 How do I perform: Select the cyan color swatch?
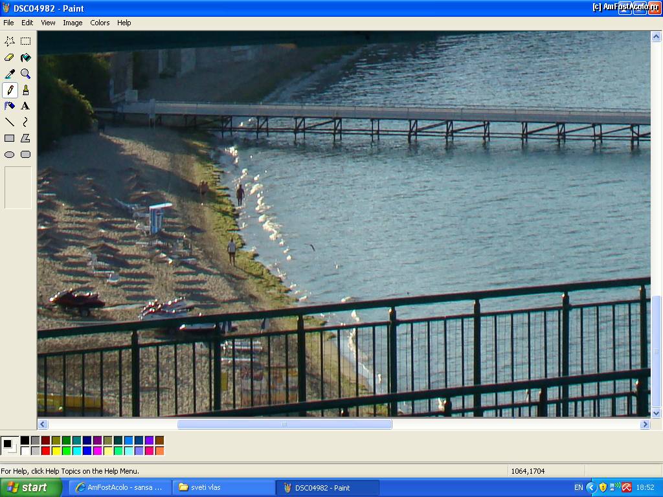click(x=76, y=451)
